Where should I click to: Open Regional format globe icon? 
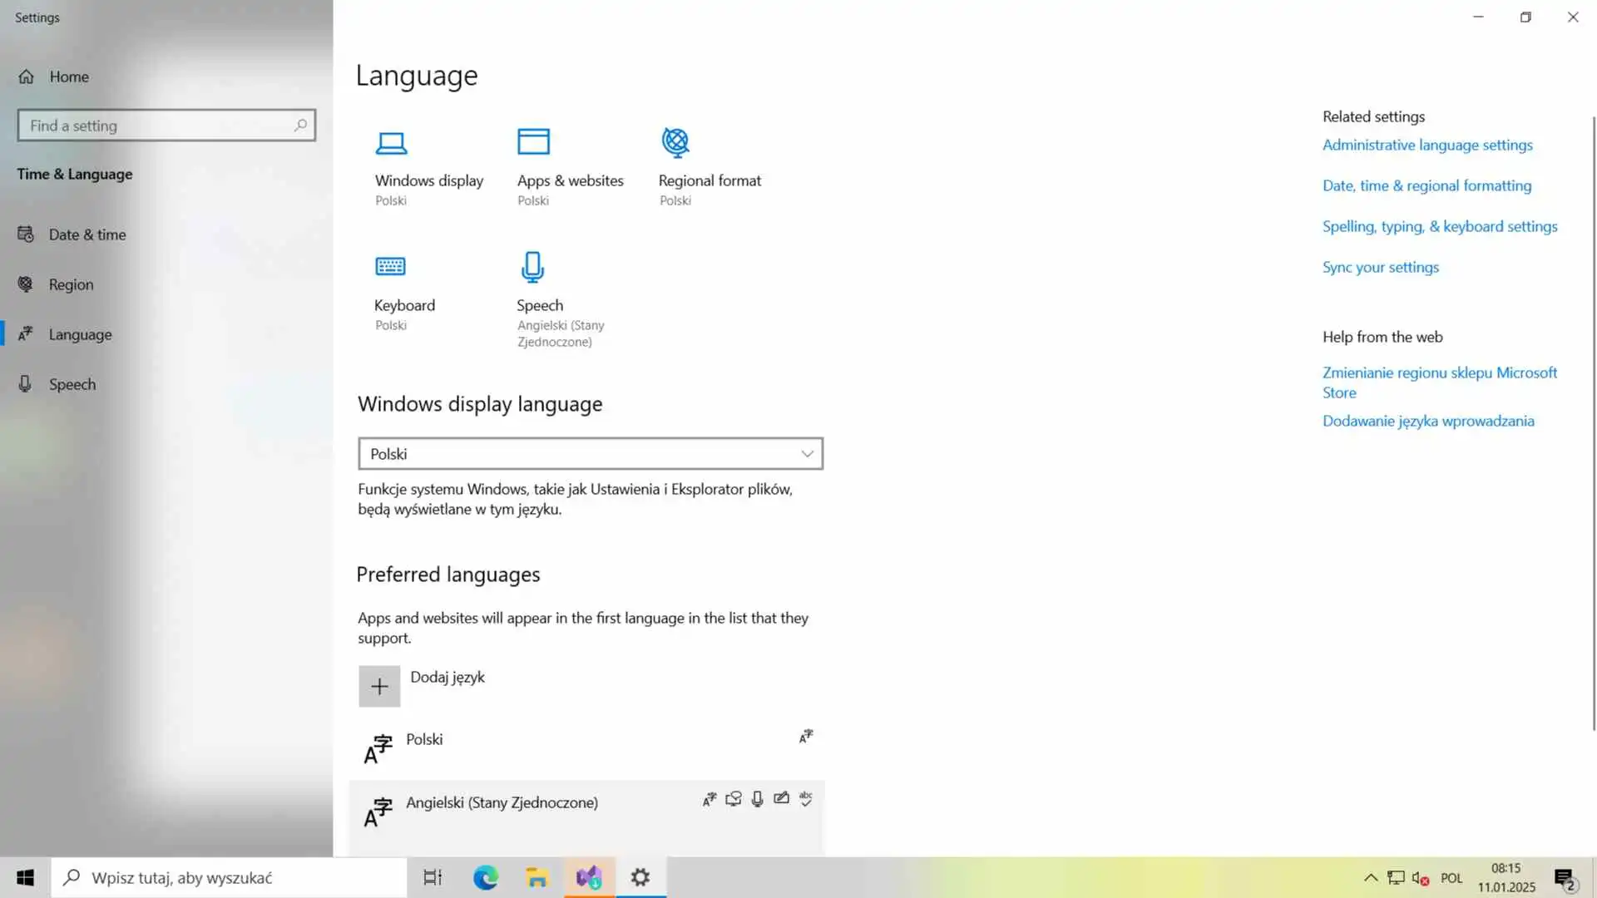click(675, 143)
